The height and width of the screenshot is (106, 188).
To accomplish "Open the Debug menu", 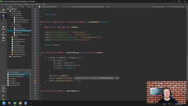I will click(x=21, y=4).
